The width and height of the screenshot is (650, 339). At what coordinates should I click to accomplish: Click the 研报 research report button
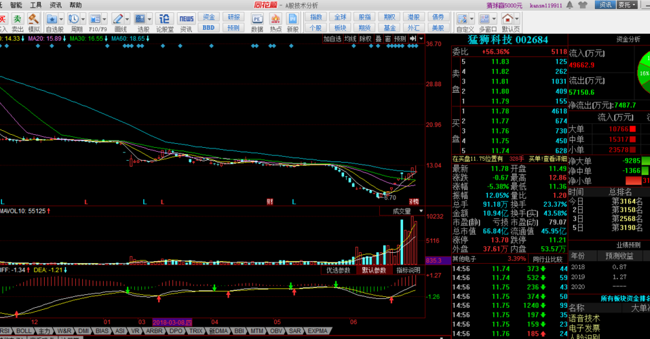tap(233, 16)
